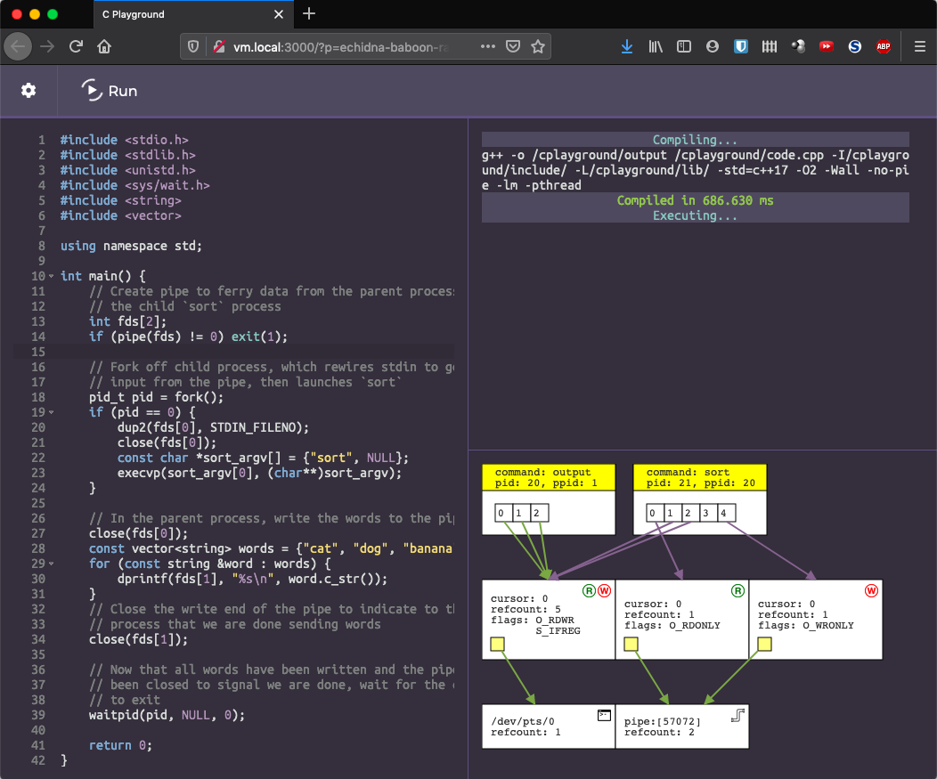Click the tracking protection shield in address bar
The height and width of the screenshot is (779, 937).
coord(192,46)
